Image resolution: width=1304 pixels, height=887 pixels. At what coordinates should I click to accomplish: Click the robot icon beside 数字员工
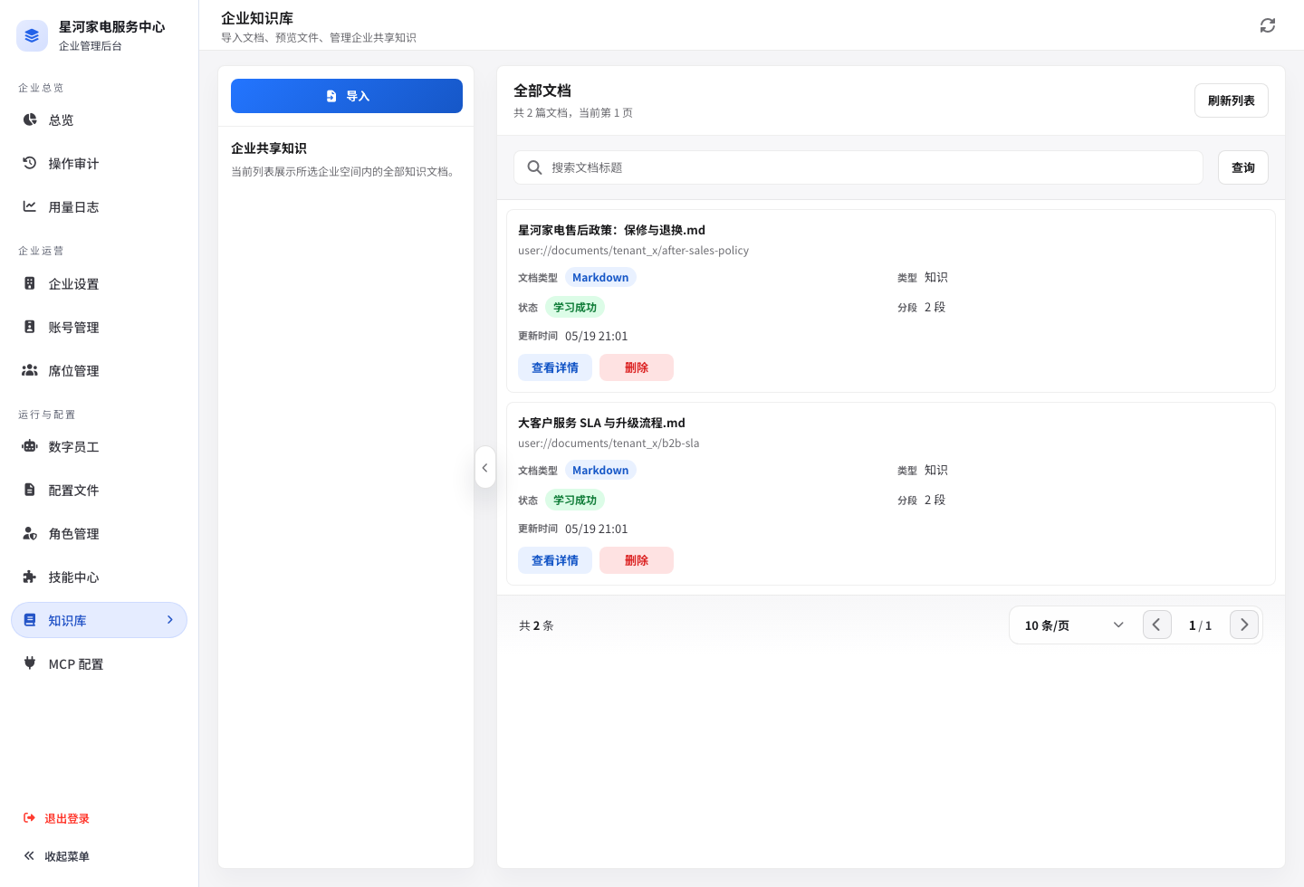tap(30, 446)
